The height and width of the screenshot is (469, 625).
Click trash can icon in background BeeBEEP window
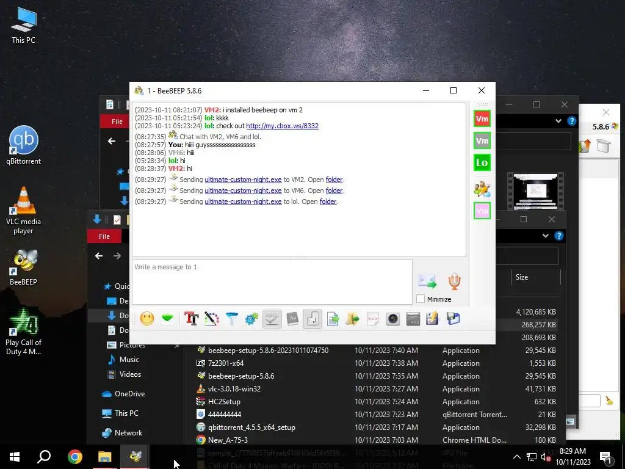[x=604, y=145]
